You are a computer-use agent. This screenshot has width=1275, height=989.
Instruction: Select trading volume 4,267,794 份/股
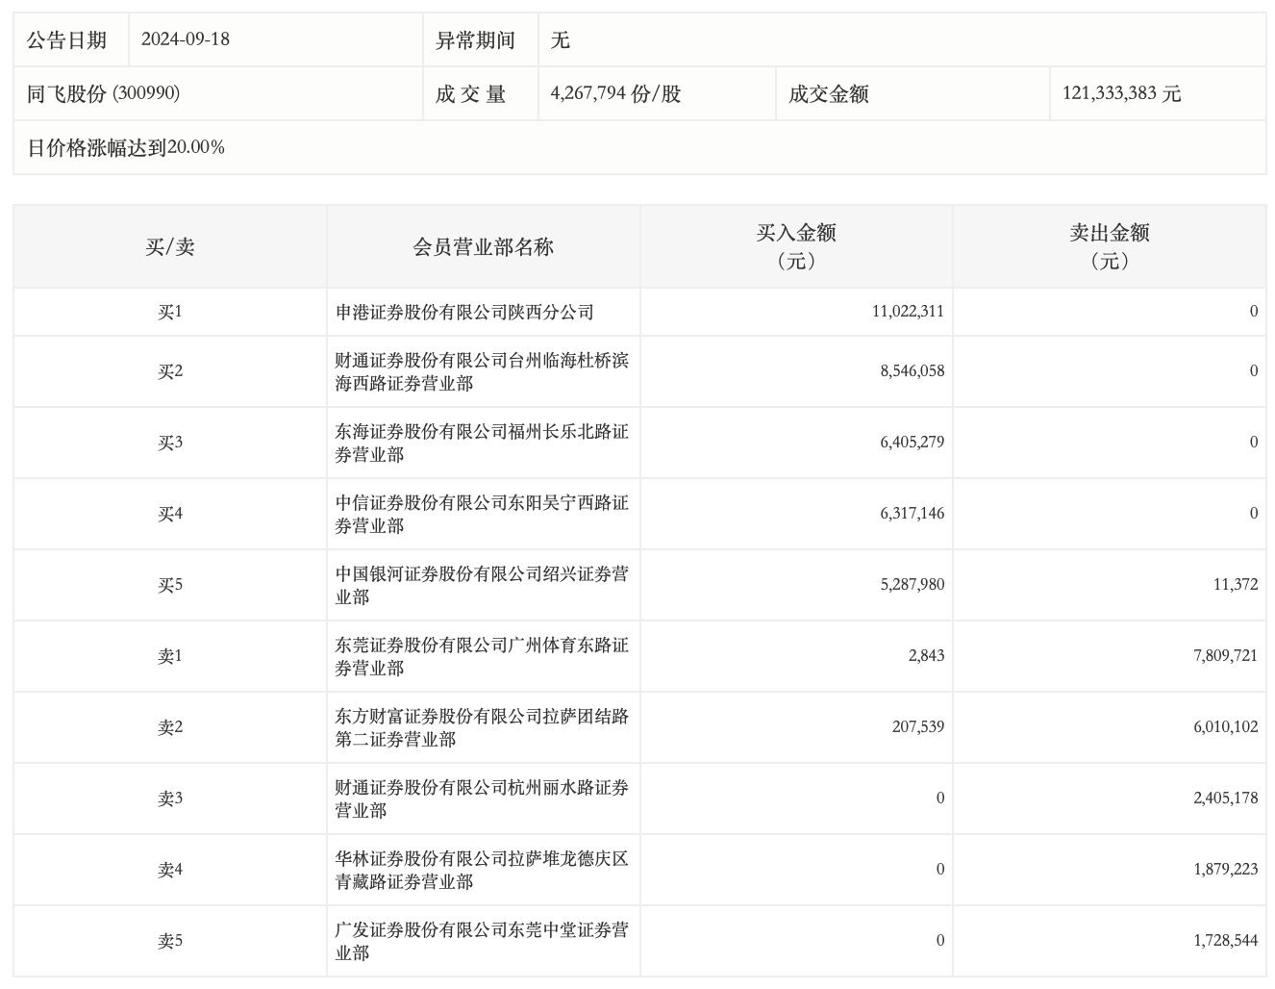pos(615,93)
